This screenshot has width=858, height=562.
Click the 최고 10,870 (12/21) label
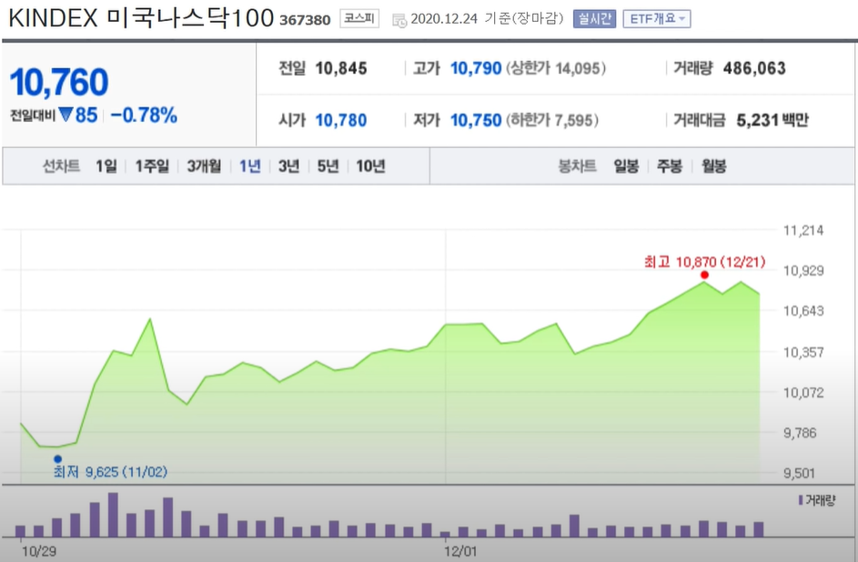(704, 262)
